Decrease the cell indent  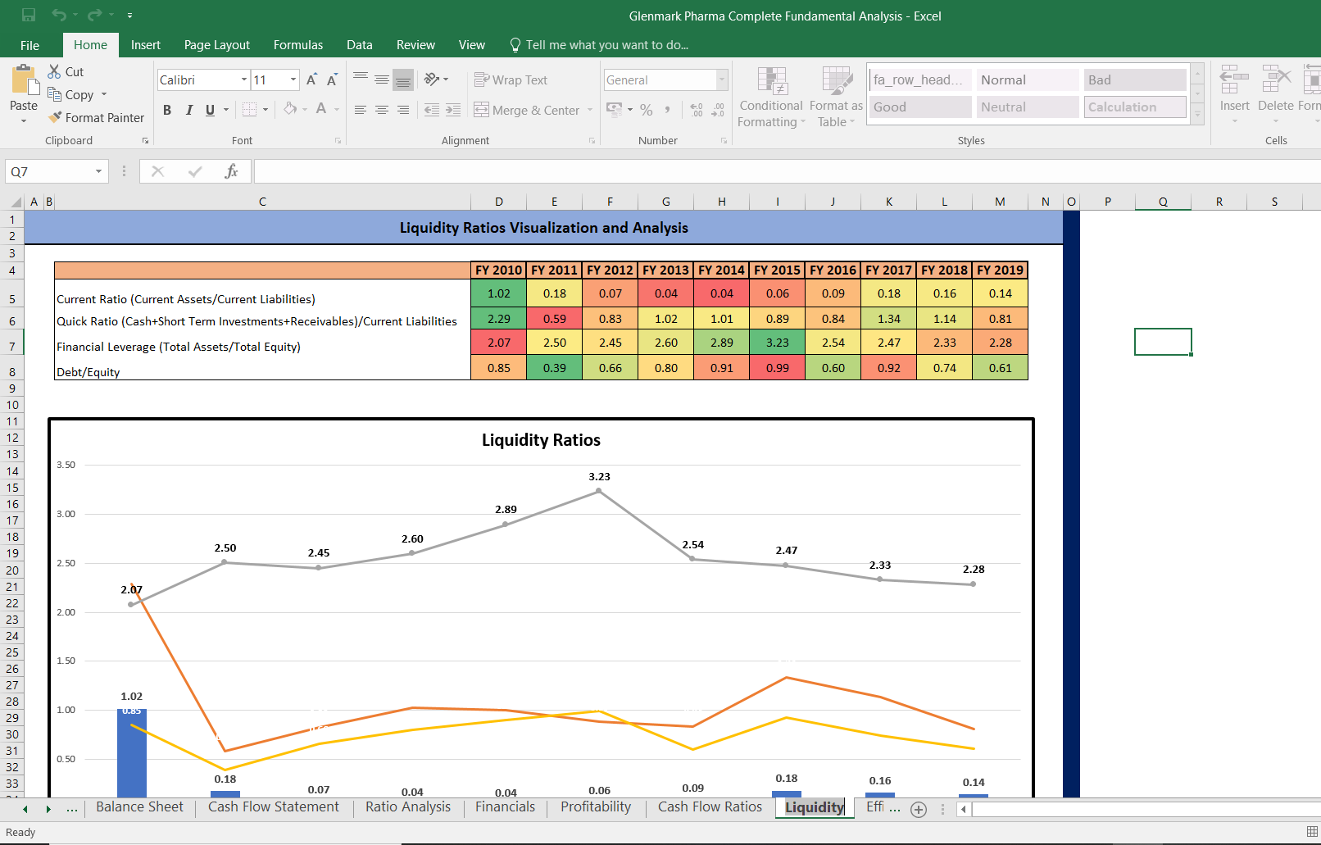click(x=432, y=109)
